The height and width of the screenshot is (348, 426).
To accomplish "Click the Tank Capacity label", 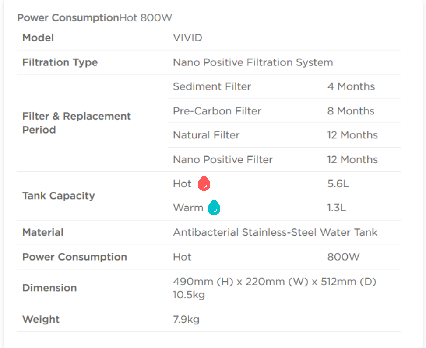I will (59, 196).
